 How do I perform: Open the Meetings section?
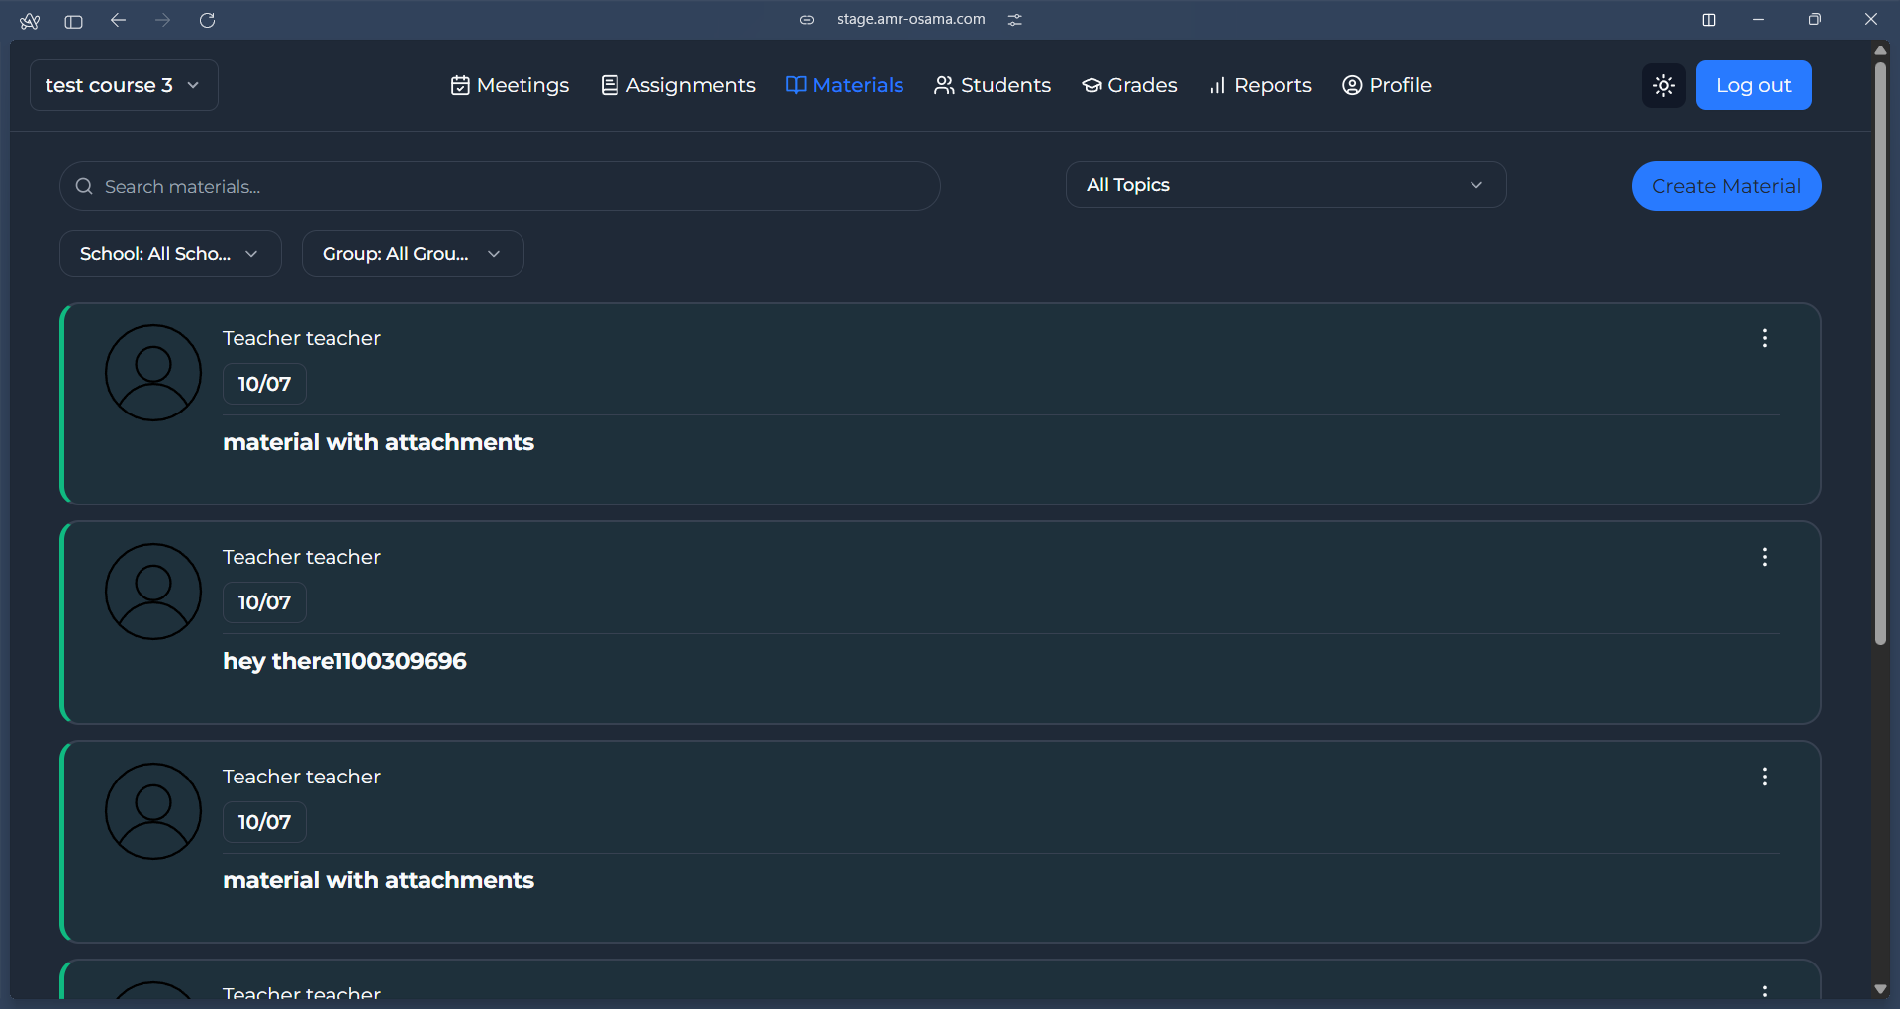tap(509, 85)
